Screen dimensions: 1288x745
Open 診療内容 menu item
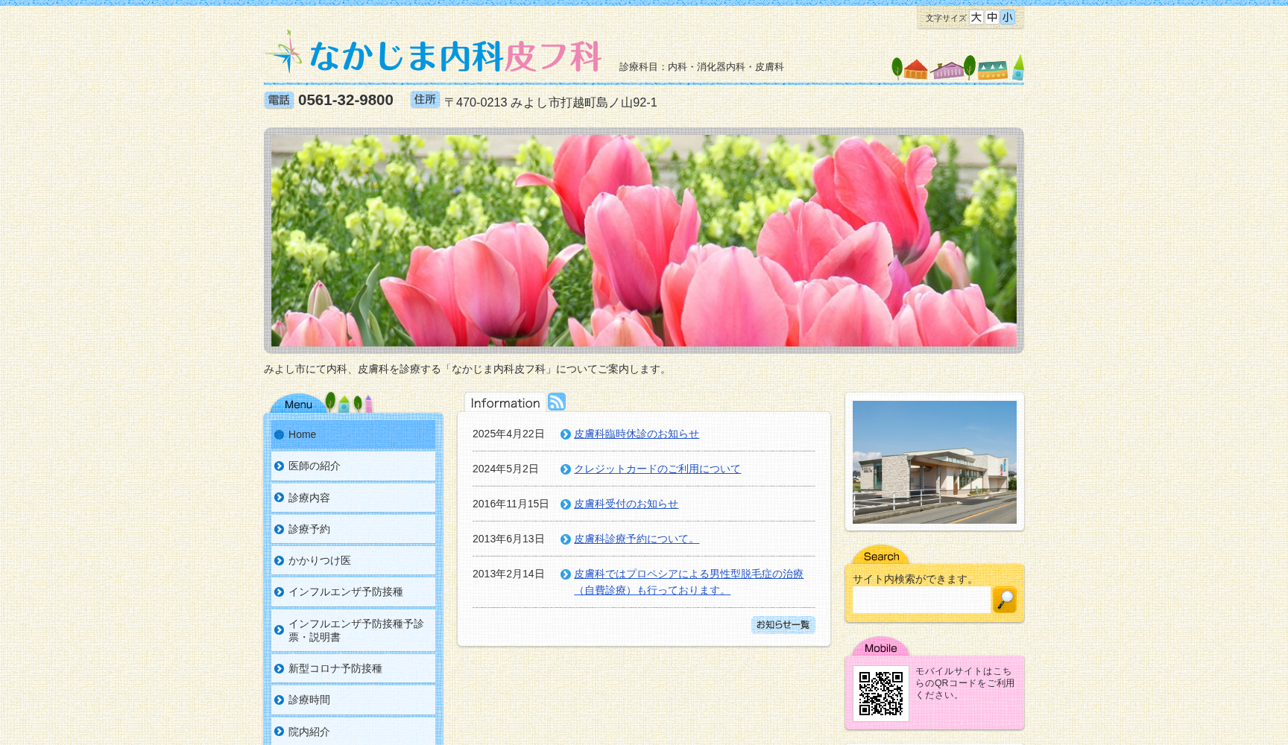[x=353, y=498]
